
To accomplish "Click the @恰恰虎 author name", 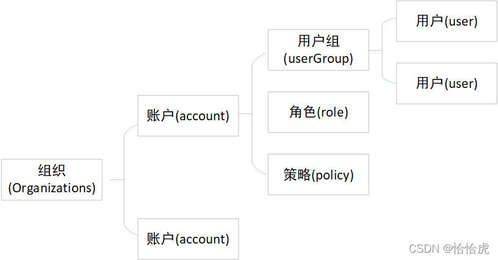I will coord(466,248).
